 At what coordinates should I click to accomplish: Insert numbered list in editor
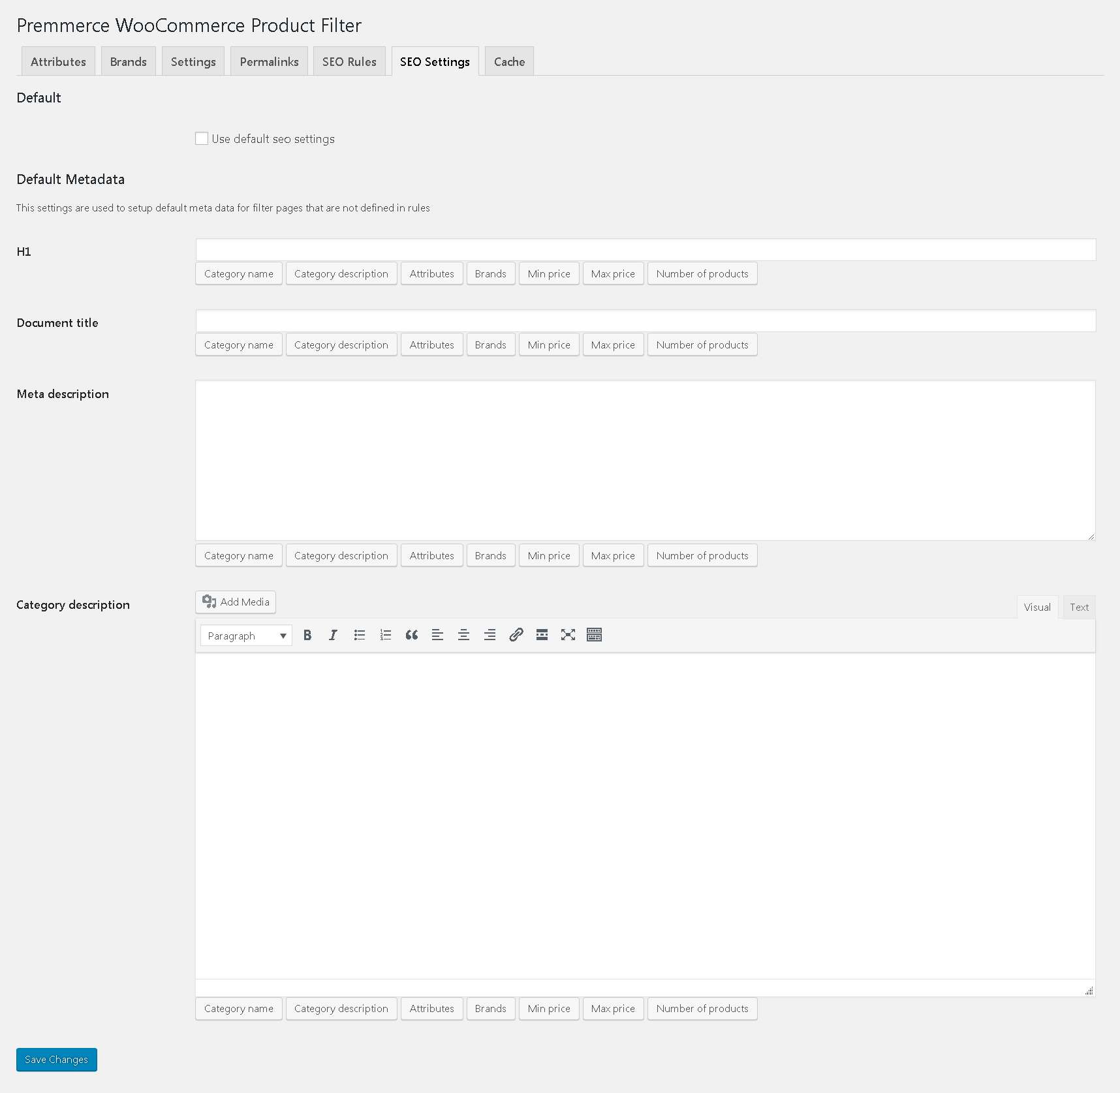click(x=385, y=635)
